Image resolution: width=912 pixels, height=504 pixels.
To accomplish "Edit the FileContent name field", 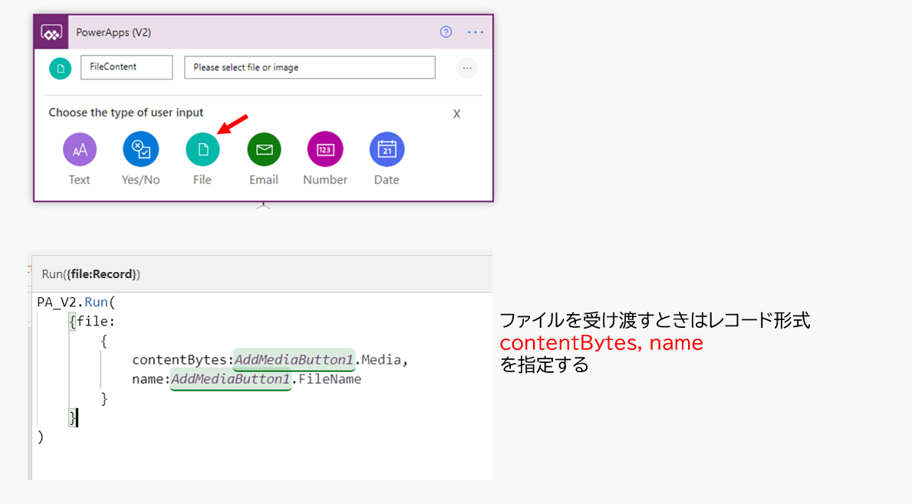I will pos(127,67).
